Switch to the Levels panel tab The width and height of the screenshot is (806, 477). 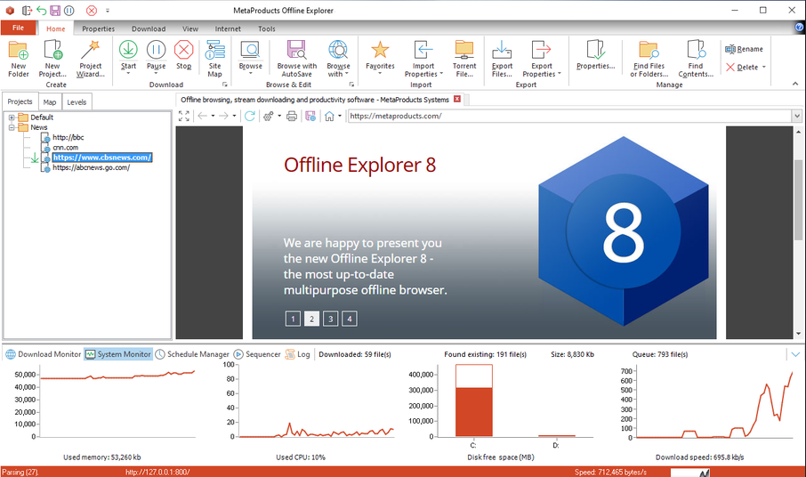click(77, 101)
